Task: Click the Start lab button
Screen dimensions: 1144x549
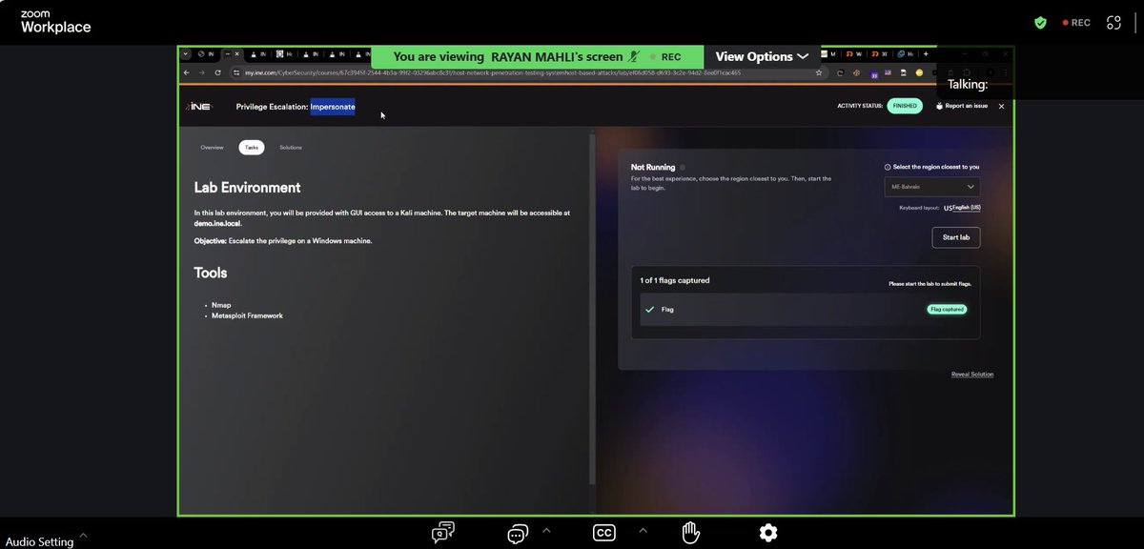Action: pos(955,237)
